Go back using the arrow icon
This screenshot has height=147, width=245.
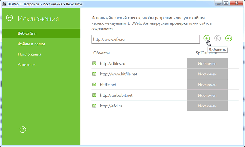click(x=10, y=18)
